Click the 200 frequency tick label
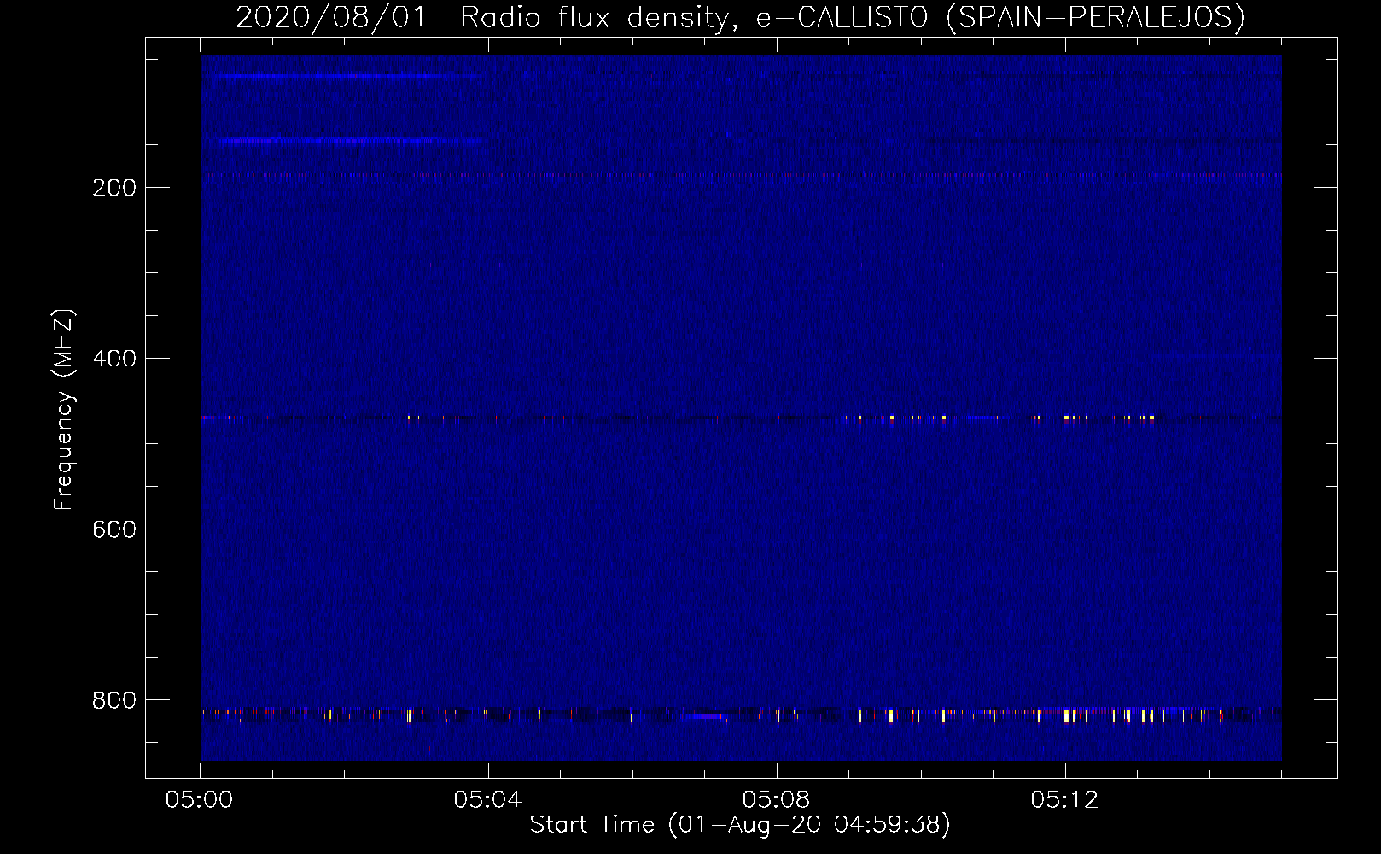This screenshot has width=1381, height=854. [114, 188]
